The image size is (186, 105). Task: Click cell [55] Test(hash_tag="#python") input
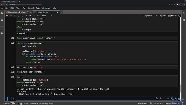(x=97, y=67)
